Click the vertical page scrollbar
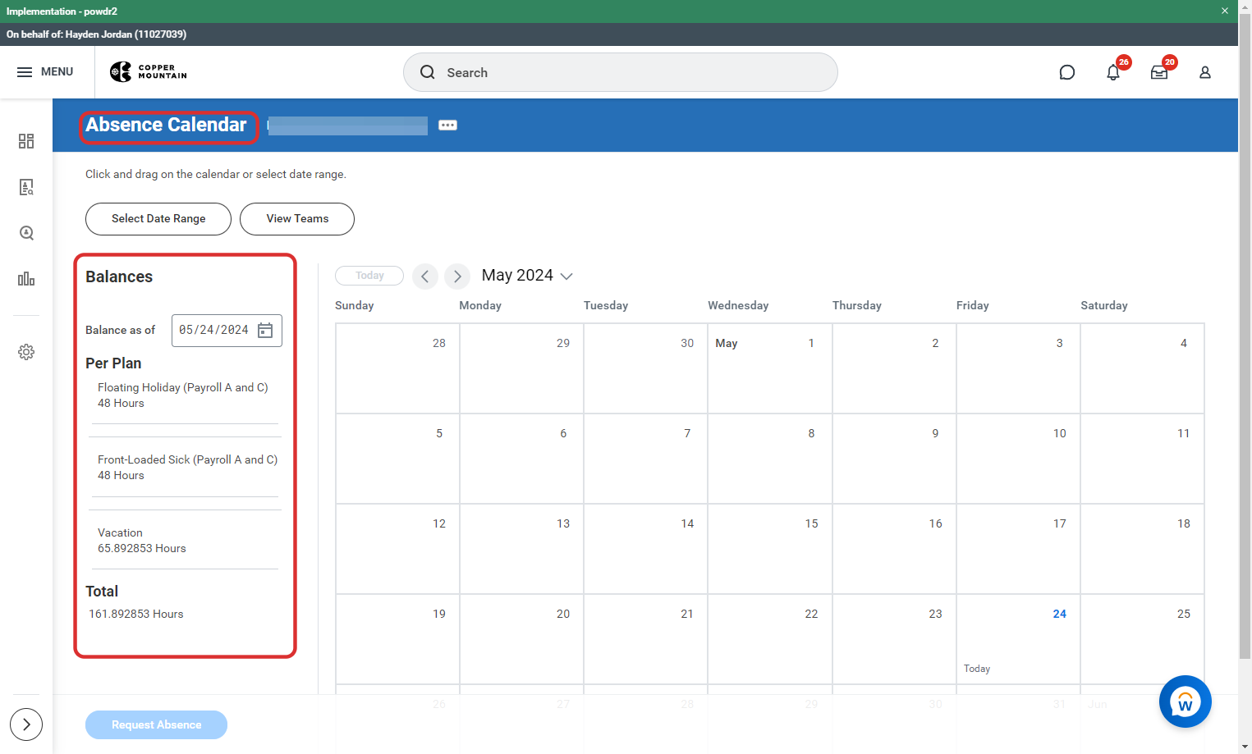The width and height of the screenshot is (1252, 754). click(1245, 336)
